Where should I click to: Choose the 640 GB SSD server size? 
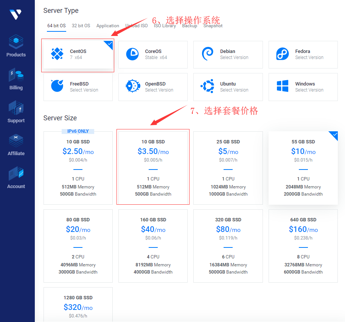click(303, 246)
